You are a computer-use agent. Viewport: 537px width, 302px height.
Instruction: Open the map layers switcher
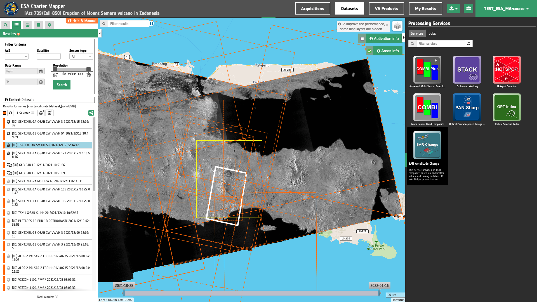pyautogui.click(x=397, y=26)
